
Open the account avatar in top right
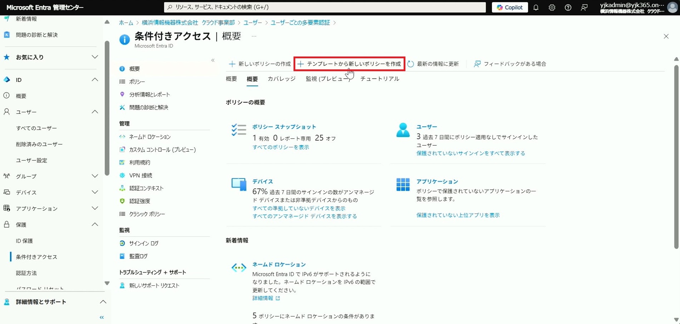[672, 7]
